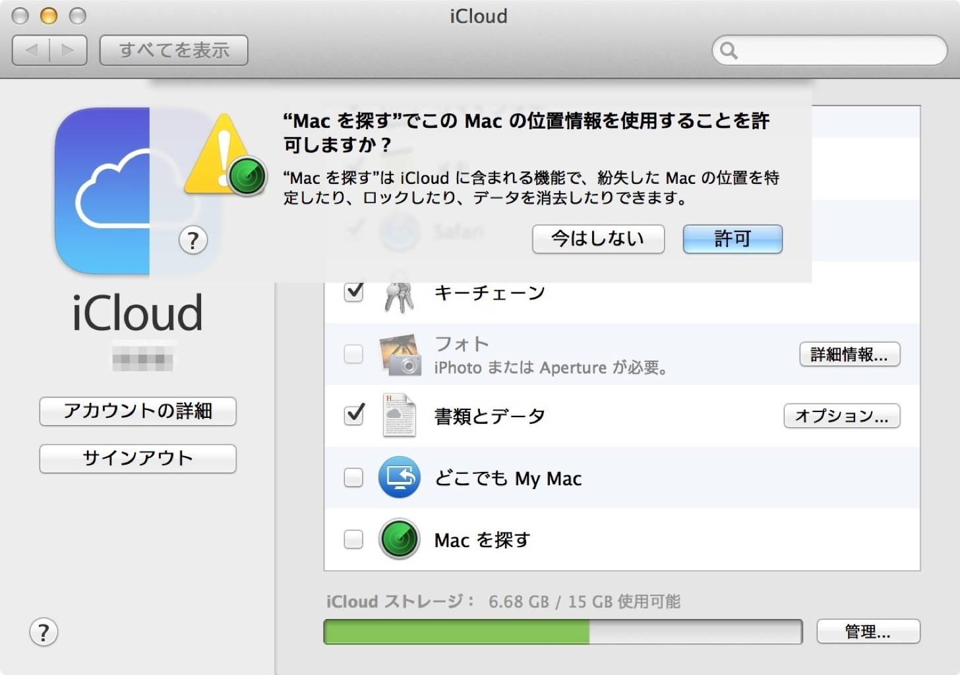Click the warning icon with radar badge
The image size is (960, 675).
coord(225,156)
